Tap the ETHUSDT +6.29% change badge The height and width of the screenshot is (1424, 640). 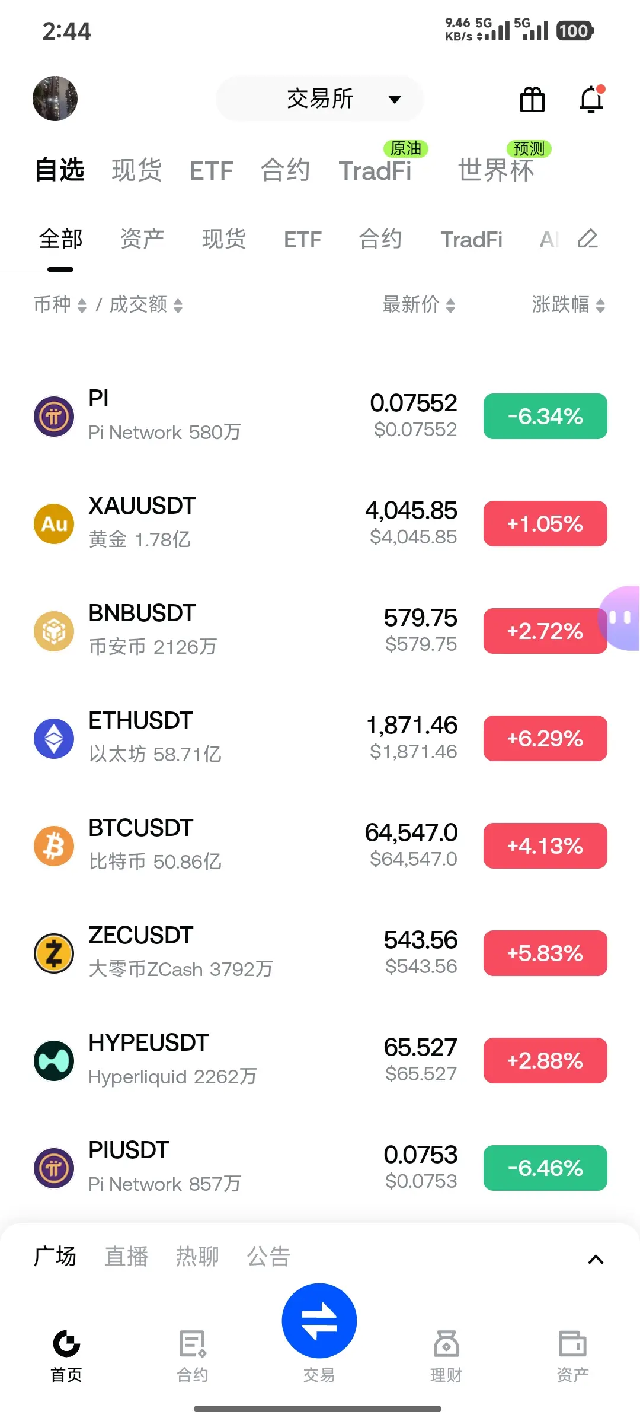pyautogui.click(x=545, y=738)
